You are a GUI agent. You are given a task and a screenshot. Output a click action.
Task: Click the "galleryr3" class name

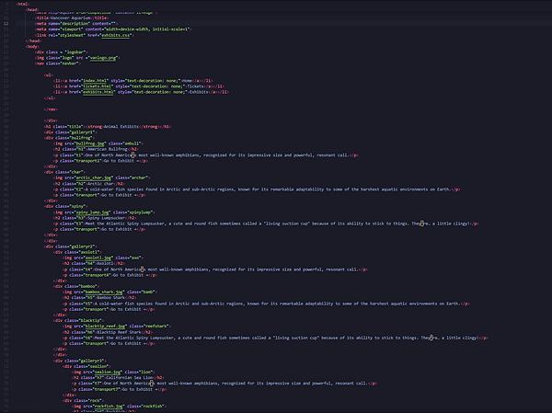coord(91,361)
